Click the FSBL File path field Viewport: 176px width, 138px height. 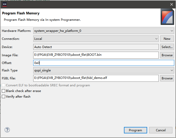[96, 78]
